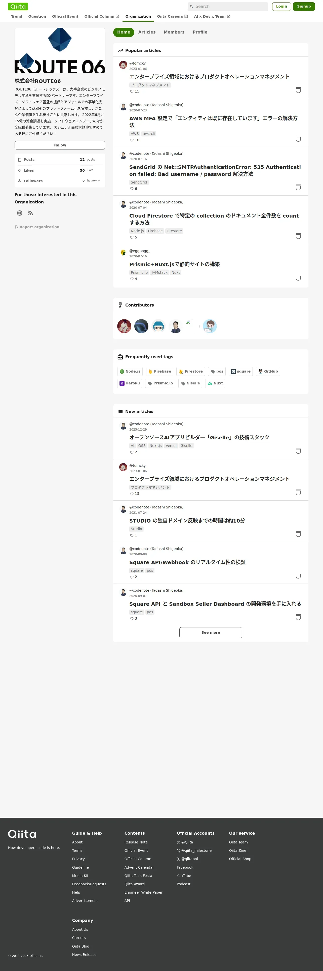Click the Heroku tag
323x971 pixels.
pyautogui.click(x=130, y=383)
